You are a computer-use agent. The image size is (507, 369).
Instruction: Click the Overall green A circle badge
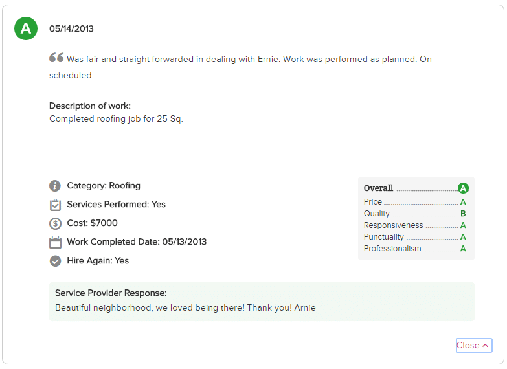[463, 188]
